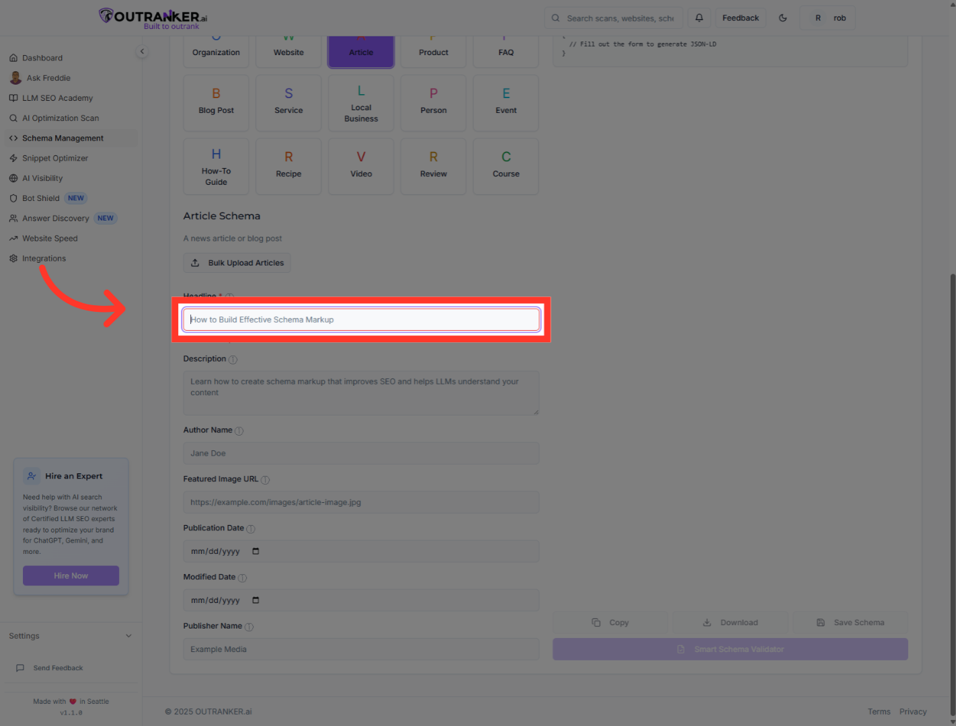
Task: Run the Smart Schema Validator
Action: (x=730, y=649)
